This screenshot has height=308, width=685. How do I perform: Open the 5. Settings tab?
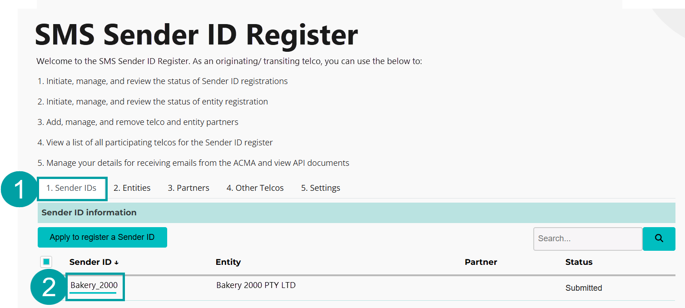(x=320, y=188)
